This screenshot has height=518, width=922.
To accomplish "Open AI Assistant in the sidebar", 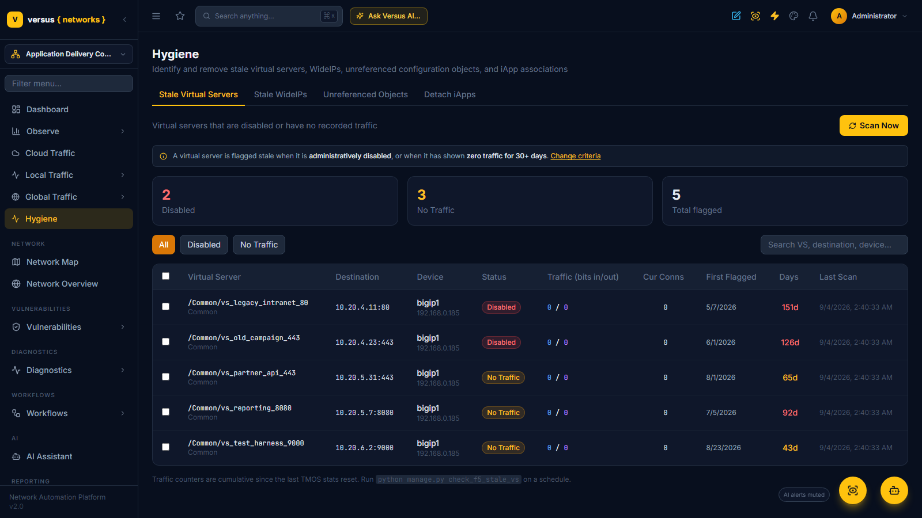I will 69,456.
